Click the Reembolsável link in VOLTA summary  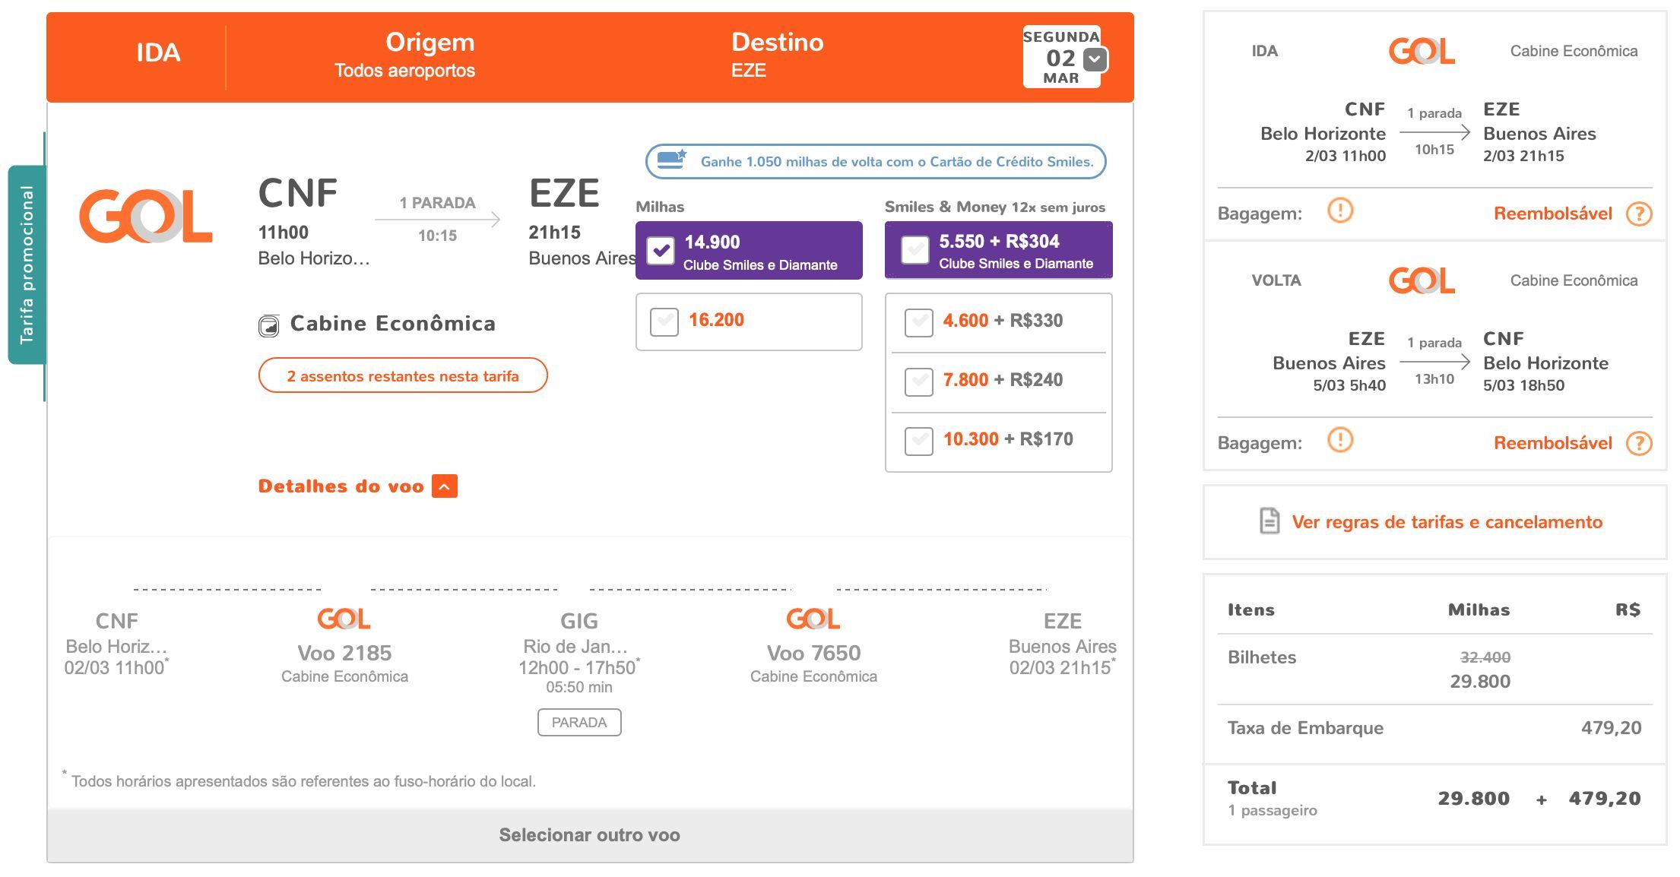tap(1552, 443)
